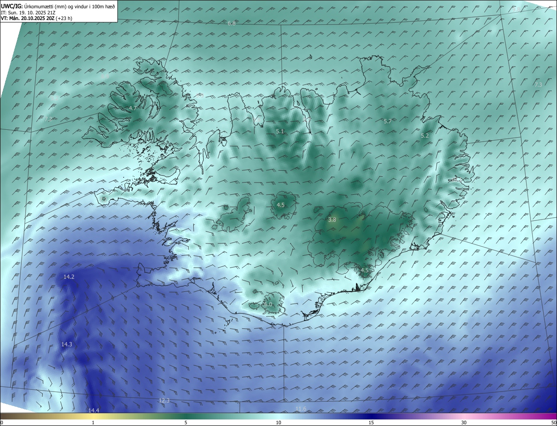Click the 14.4 value label
Image resolution: width=557 pixels, height=426 pixels.
pyautogui.click(x=94, y=410)
